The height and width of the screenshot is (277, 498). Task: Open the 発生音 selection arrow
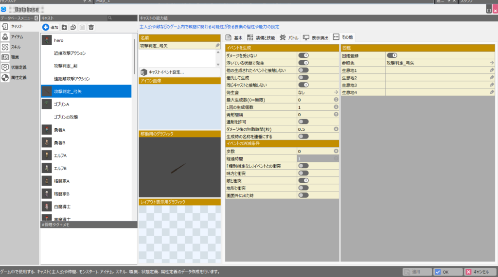[x=336, y=92]
